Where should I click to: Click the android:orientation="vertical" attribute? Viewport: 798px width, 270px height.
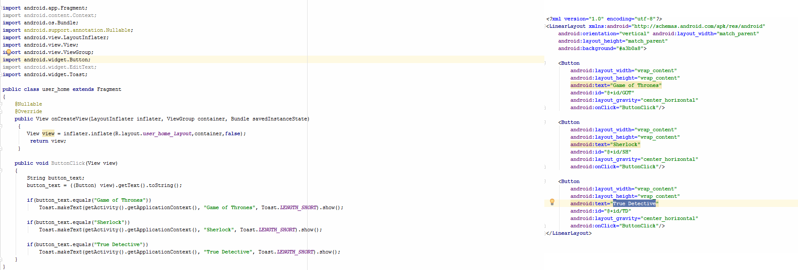pyautogui.click(x=604, y=33)
